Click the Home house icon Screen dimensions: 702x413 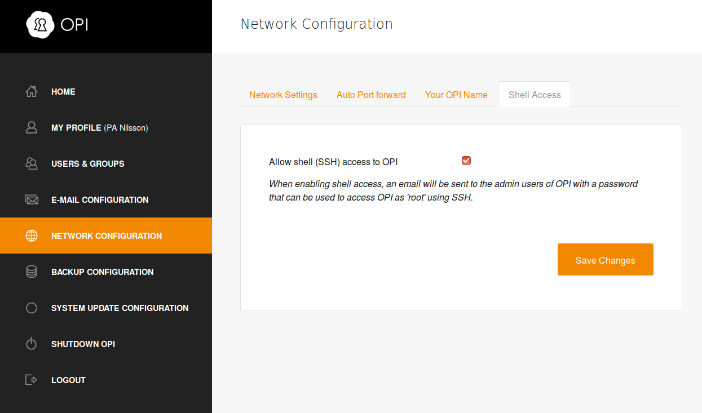click(x=32, y=91)
